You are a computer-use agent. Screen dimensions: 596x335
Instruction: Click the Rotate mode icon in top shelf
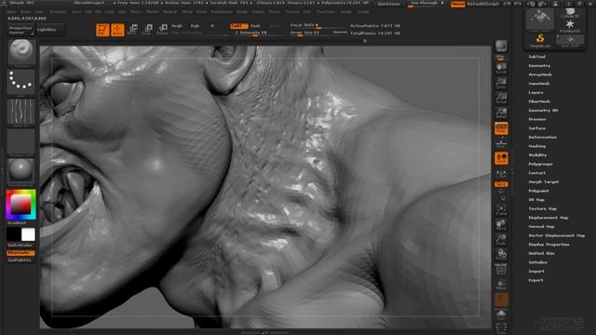162,29
